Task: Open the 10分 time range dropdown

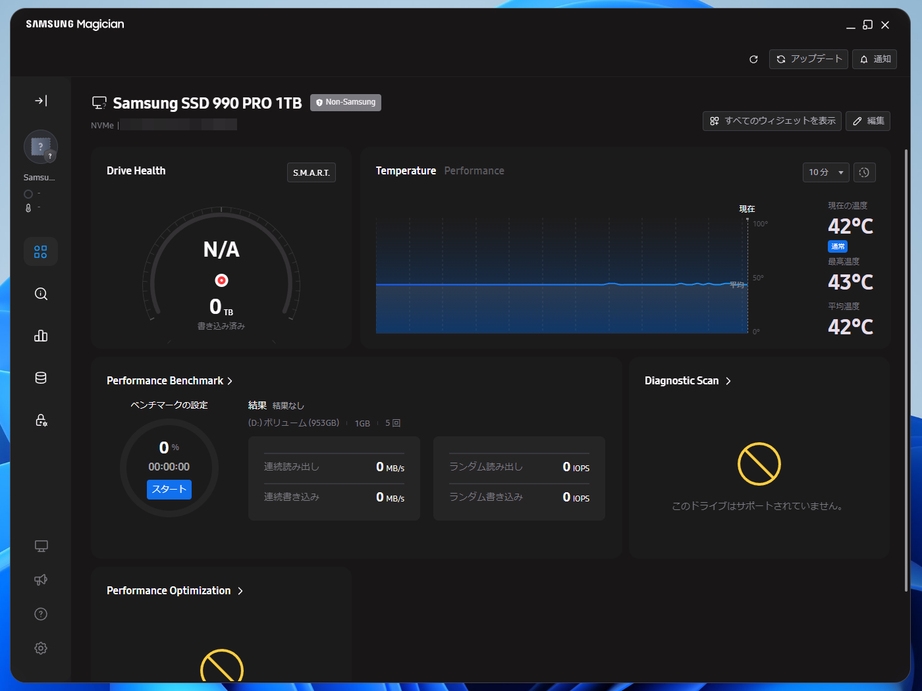Action: [x=826, y=172]
